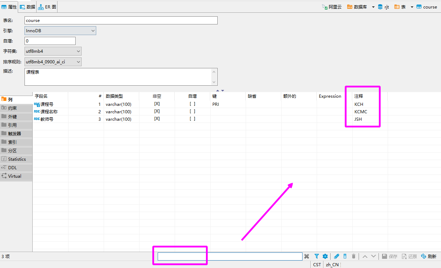Open the 触发器 side tab
Viewport: 441px width, 268px height.
click(x=16, y=133)
